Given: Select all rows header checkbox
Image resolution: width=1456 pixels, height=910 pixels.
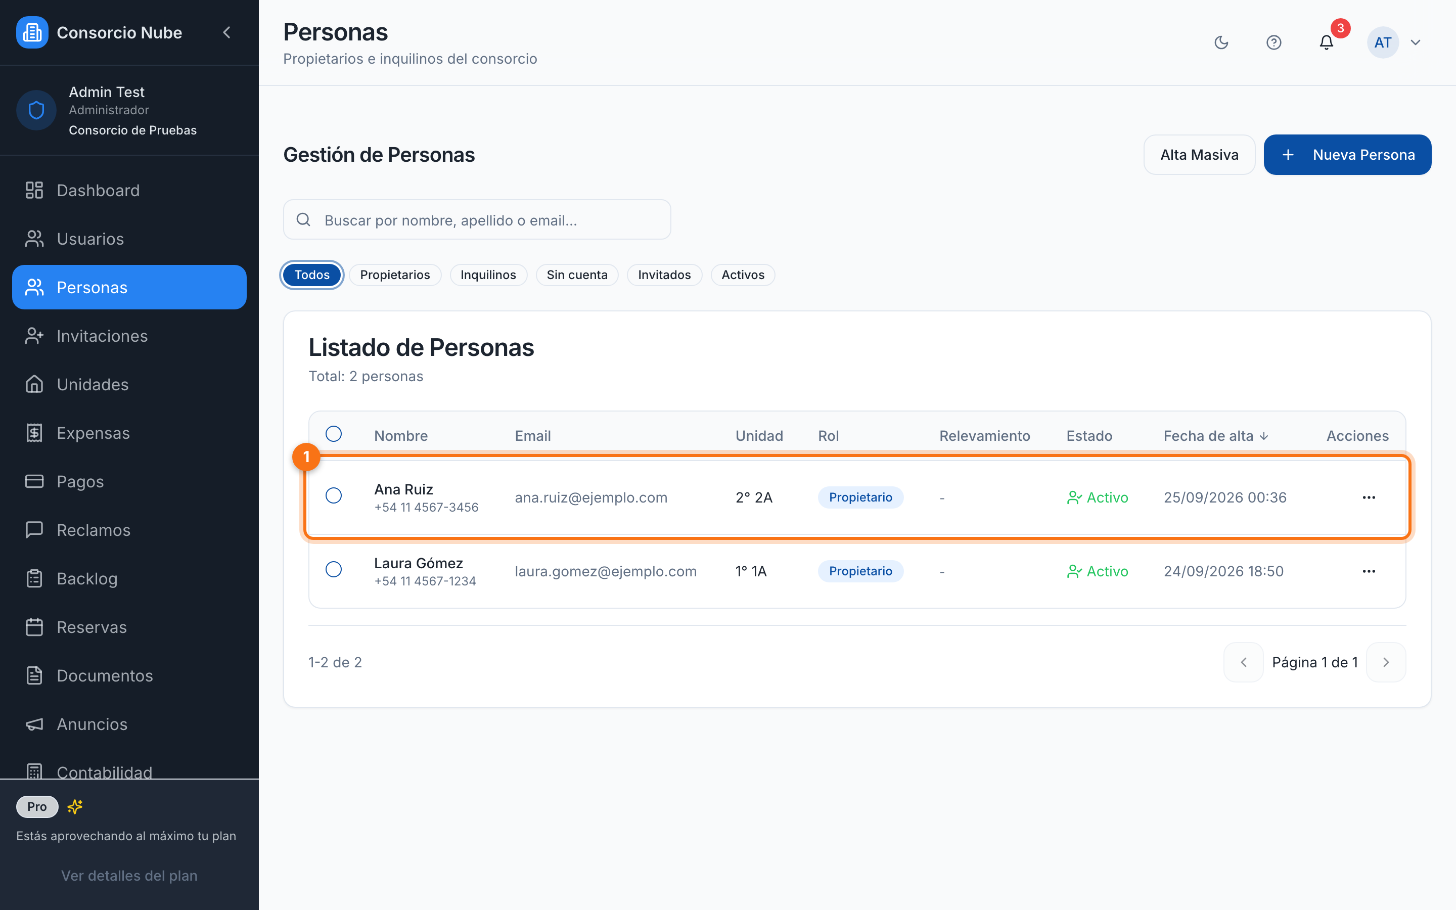Looking at the screenshot, I should pos(333,434).
